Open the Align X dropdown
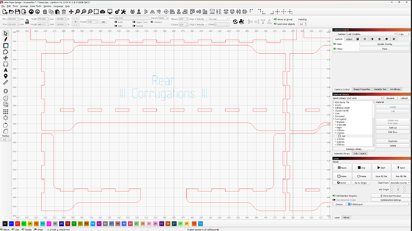This screenshot has height=231, width=412. click(202, 19)
